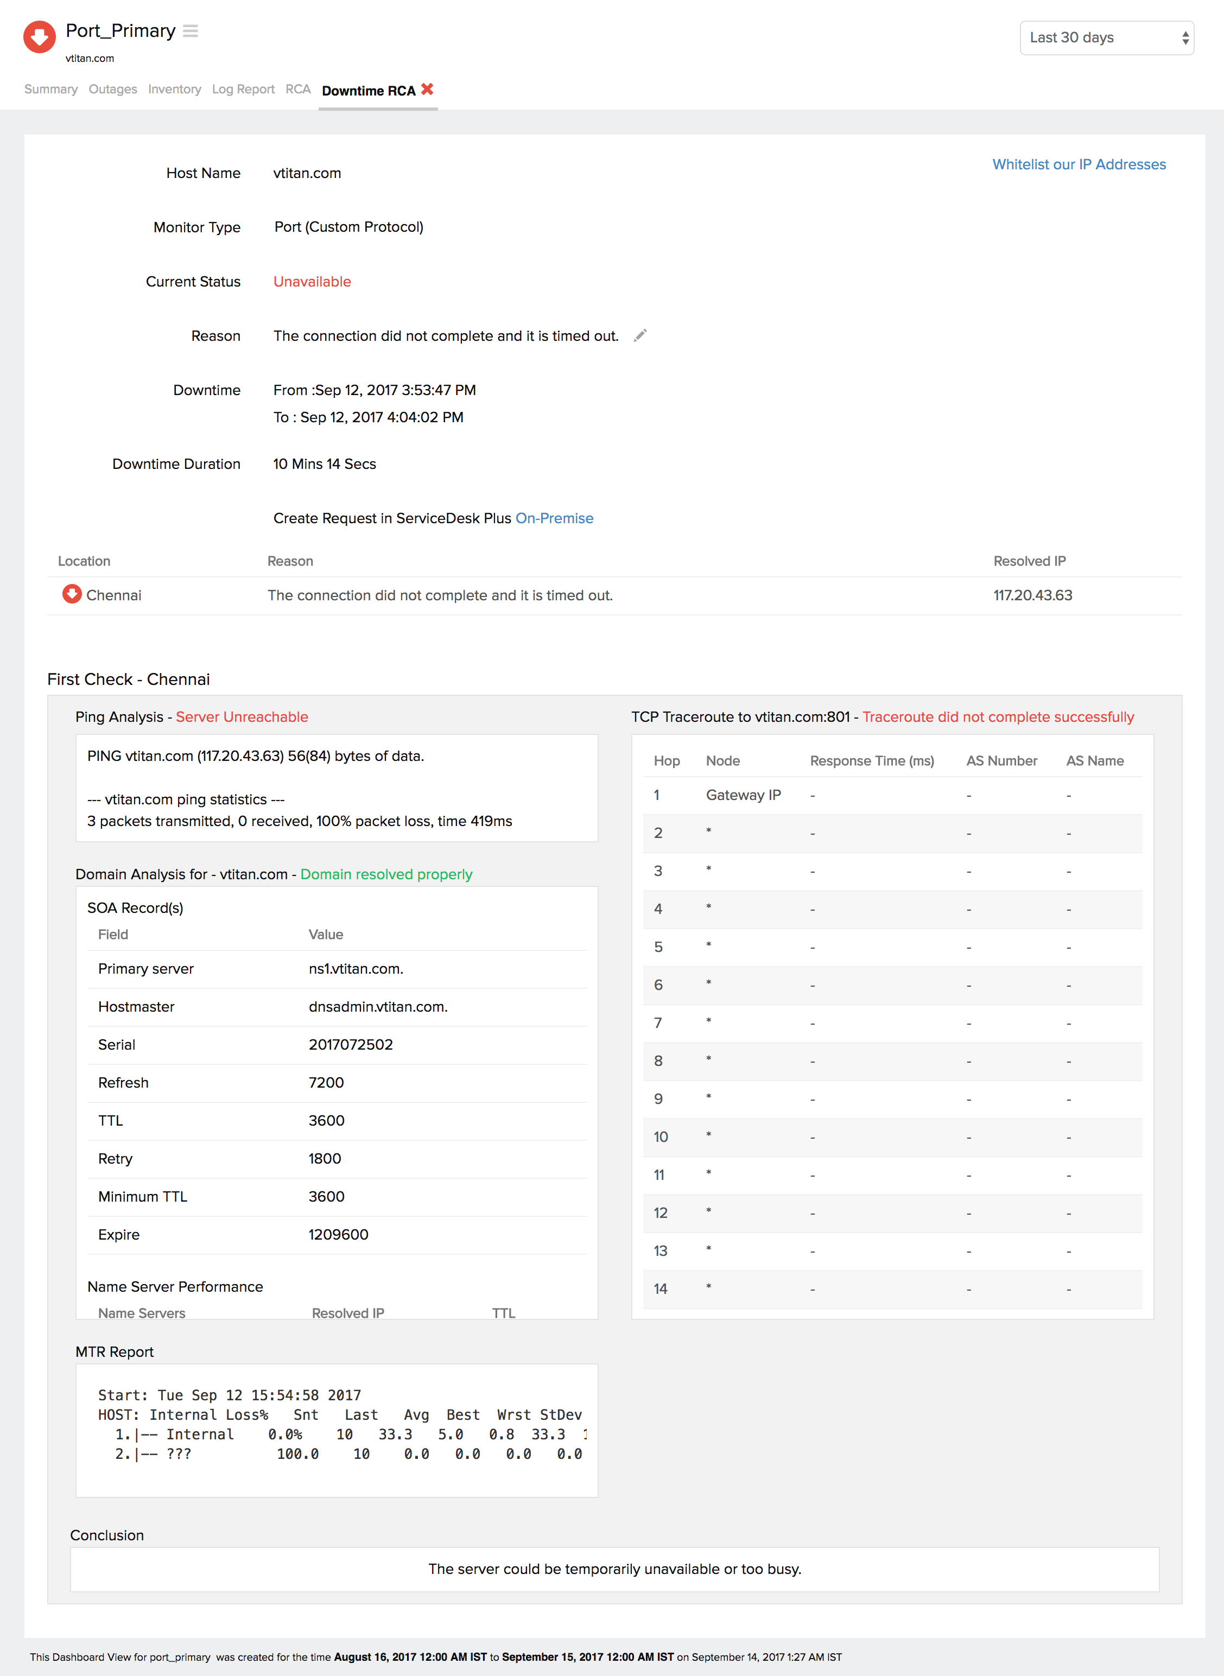Open the On-Premise ServiceDesk Plus link
1224x1676 pixels.
[x=554, y=518]
